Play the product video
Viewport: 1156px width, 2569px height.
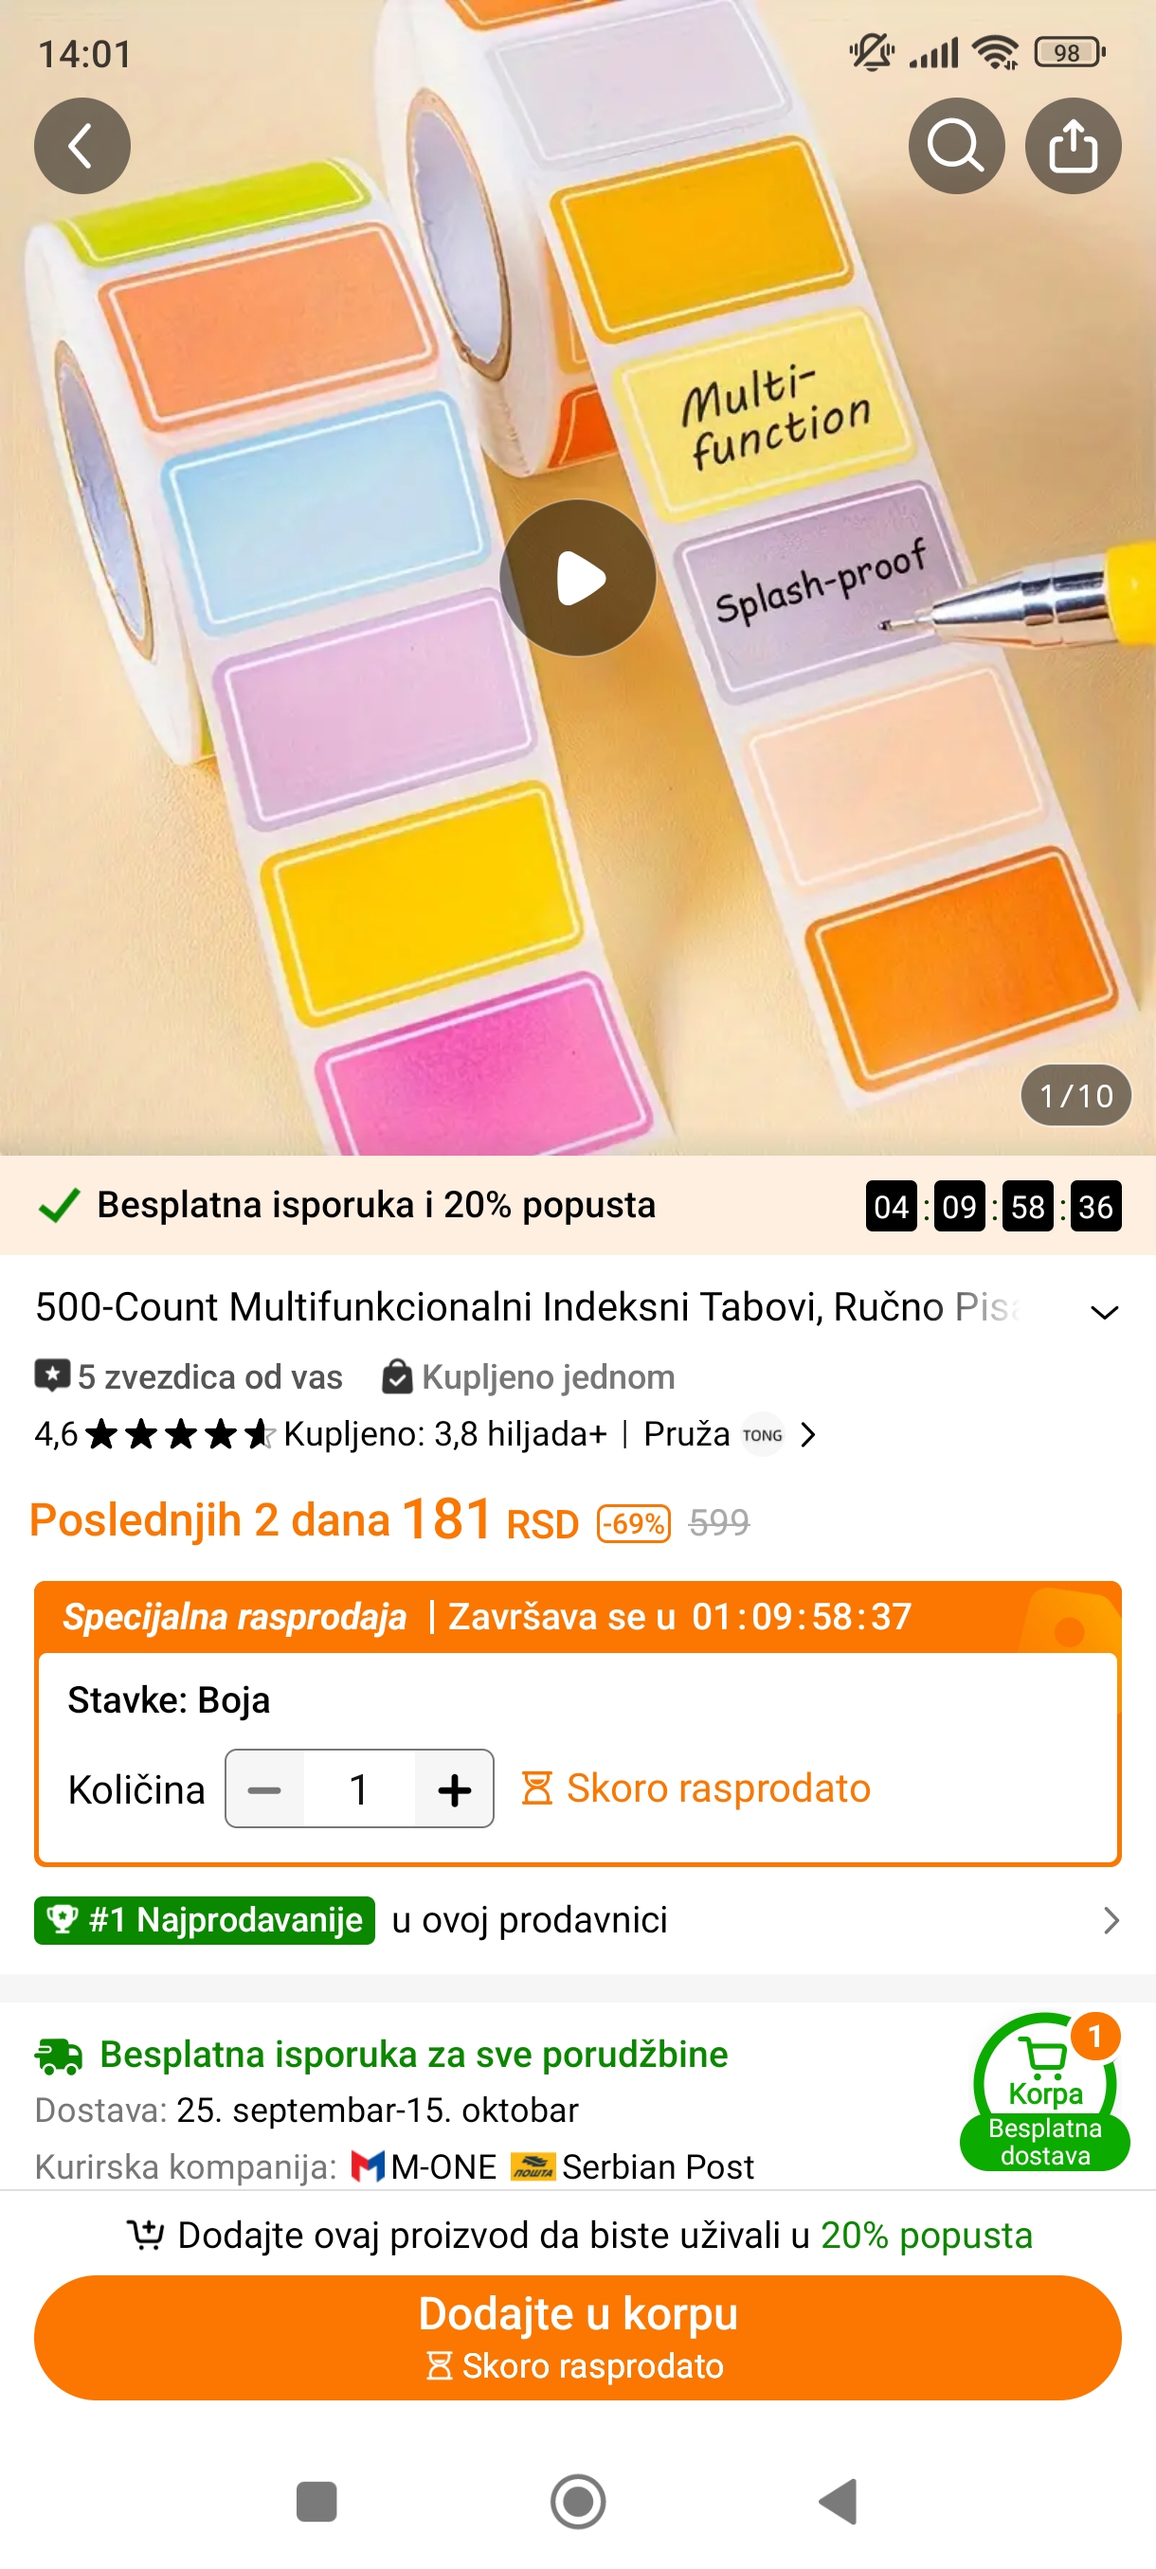coord(577,578)
